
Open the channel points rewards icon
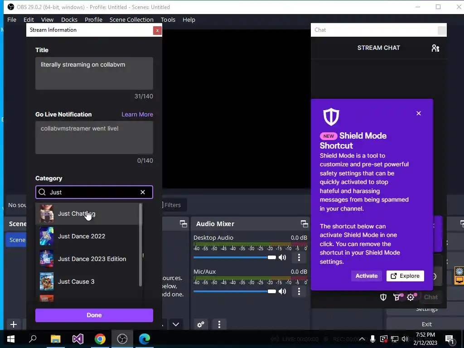[x=397, y=297]
